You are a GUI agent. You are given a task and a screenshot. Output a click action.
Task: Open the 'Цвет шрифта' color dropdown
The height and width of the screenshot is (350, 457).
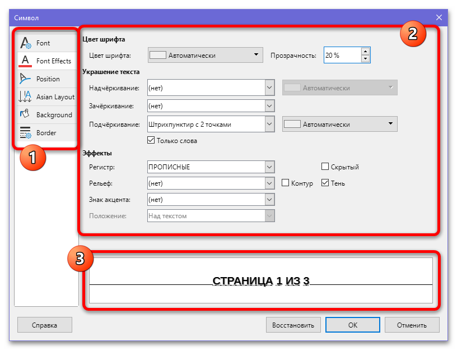(206, 55)
